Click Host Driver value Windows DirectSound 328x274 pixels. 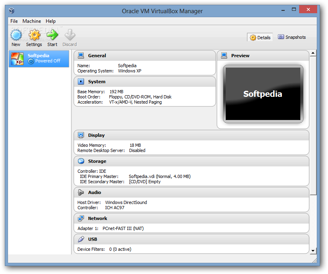[126, 202]
